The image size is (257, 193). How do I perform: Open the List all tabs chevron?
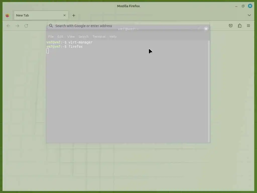249,15
